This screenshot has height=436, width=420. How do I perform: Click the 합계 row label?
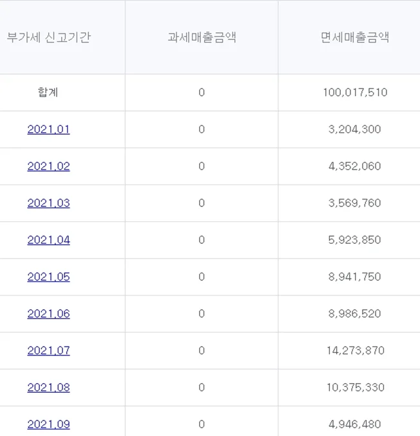pos(48,92)
